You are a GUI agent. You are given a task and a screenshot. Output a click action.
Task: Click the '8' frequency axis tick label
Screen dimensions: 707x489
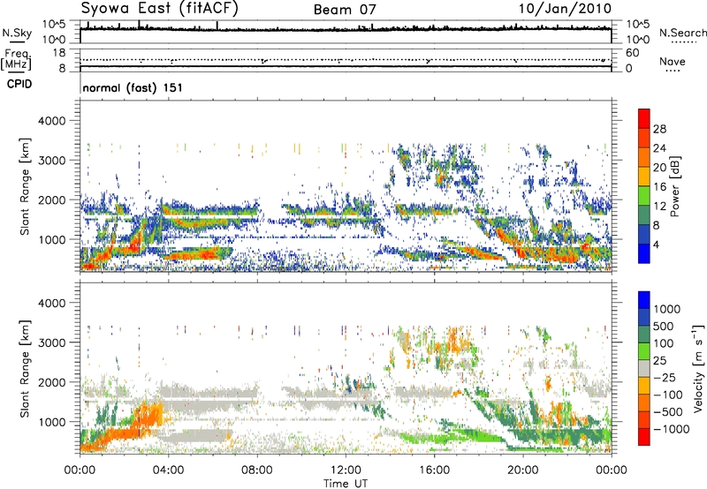click(62, 68)
